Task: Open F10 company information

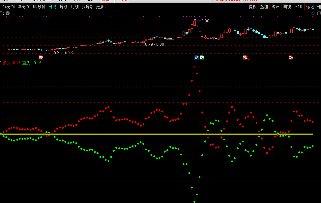Action: coord(299,7)
